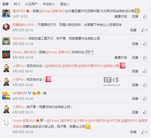Reply to QNaiveQ's comment

point(135,44)
